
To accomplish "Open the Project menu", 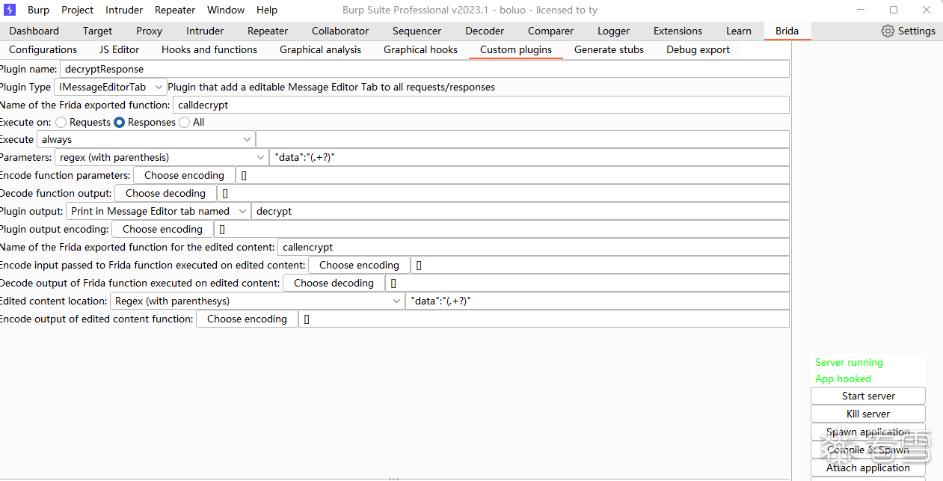I will coord(78,10).
